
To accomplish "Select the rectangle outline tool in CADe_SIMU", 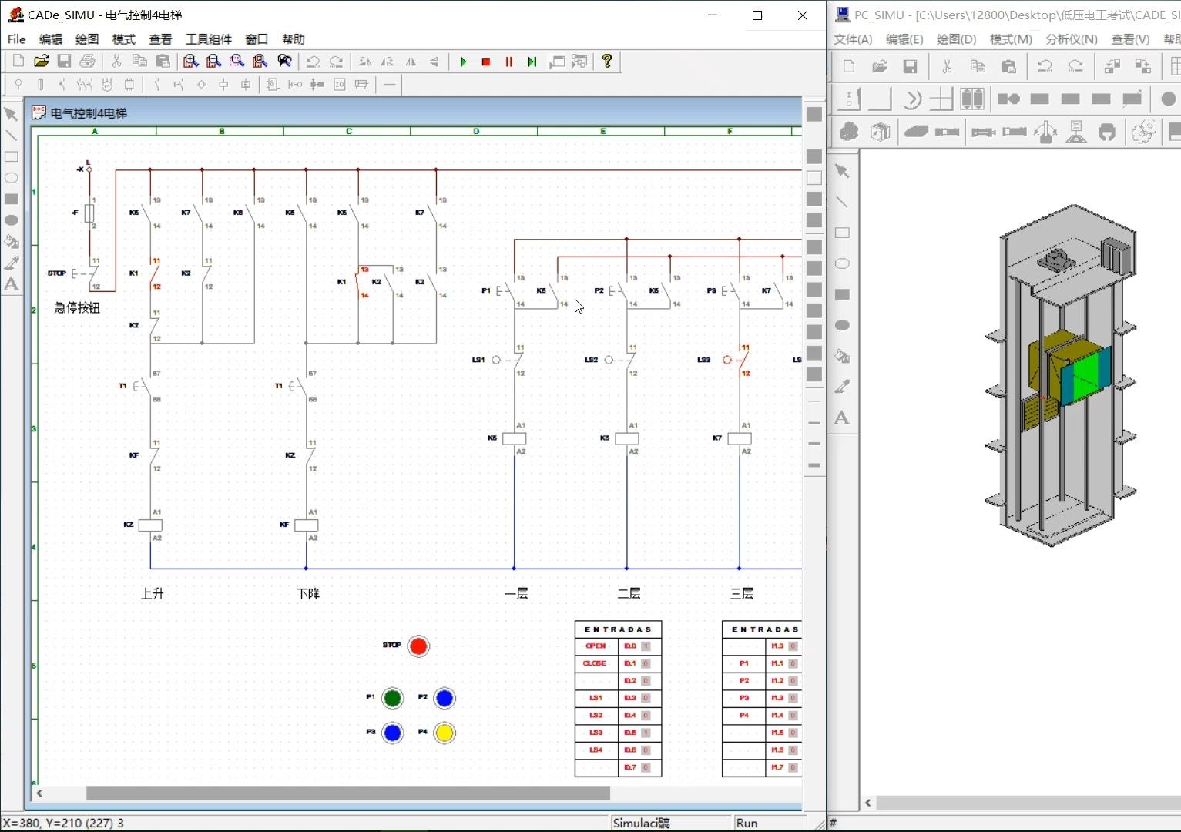I will click(x=11, y=156).
